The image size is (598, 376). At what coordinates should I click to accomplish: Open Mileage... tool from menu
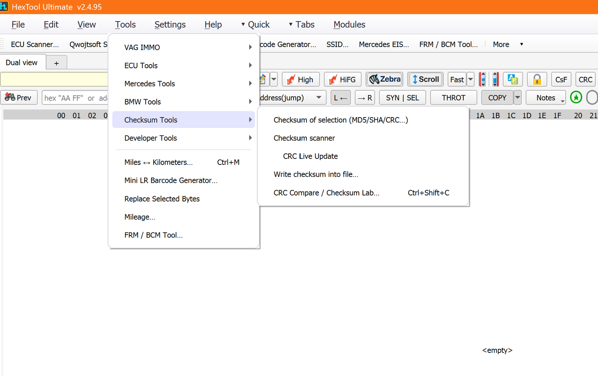184,217
